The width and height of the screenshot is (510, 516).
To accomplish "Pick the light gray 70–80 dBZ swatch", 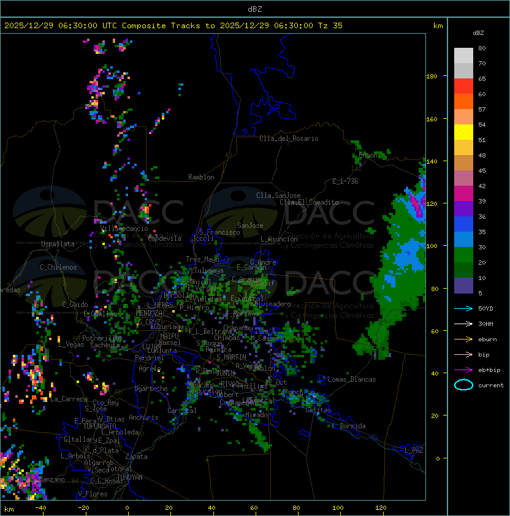I will 463,55.
